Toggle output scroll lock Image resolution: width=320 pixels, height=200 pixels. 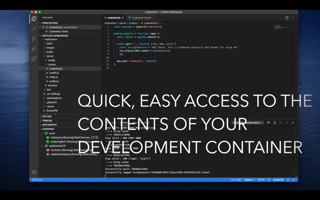(x=275, y=123)
